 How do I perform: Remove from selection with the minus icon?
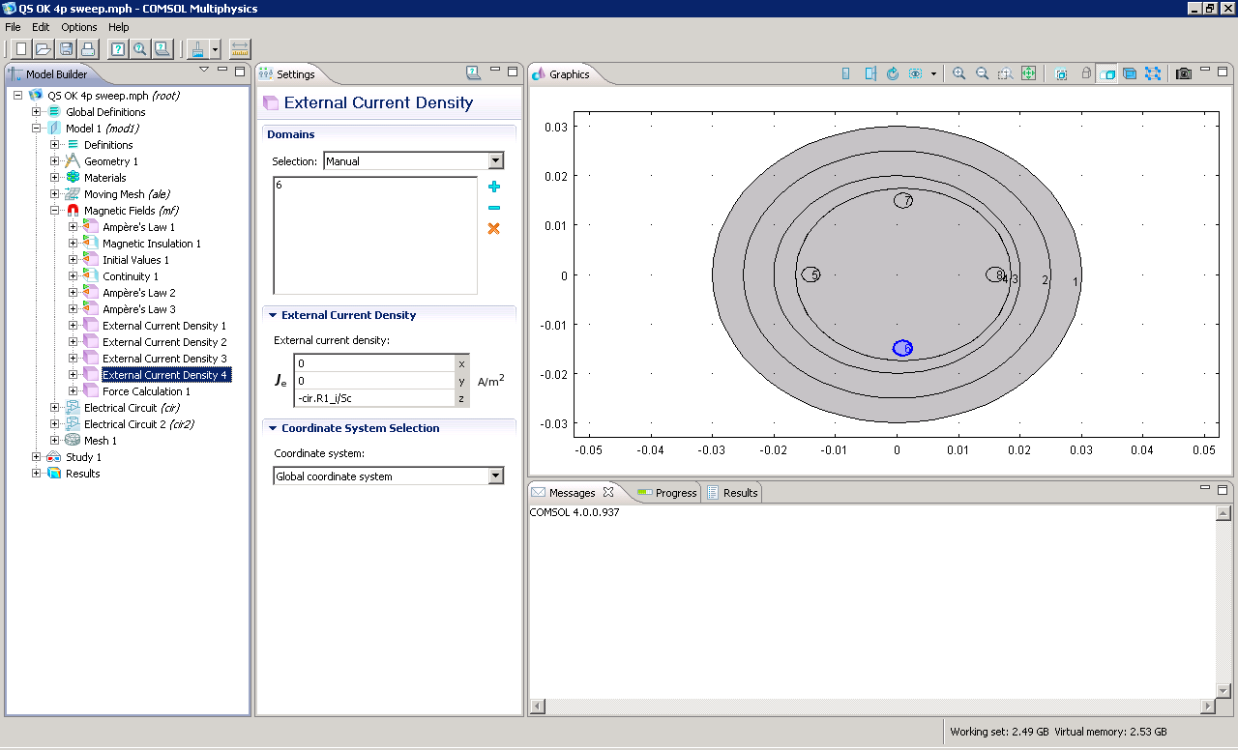coord(494,208)
